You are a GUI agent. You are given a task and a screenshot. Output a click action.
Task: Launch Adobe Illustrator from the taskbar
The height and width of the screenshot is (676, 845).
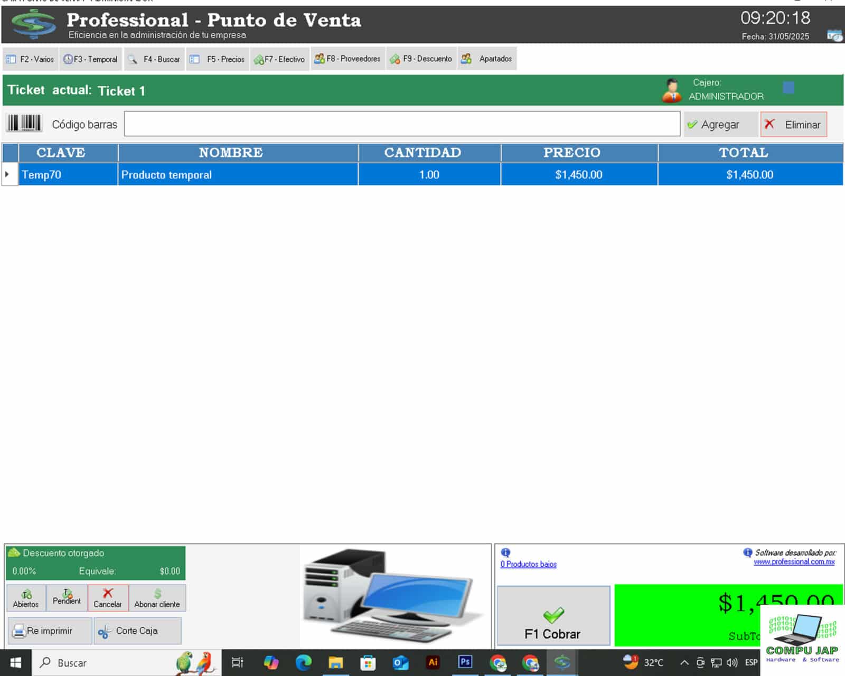433,662
